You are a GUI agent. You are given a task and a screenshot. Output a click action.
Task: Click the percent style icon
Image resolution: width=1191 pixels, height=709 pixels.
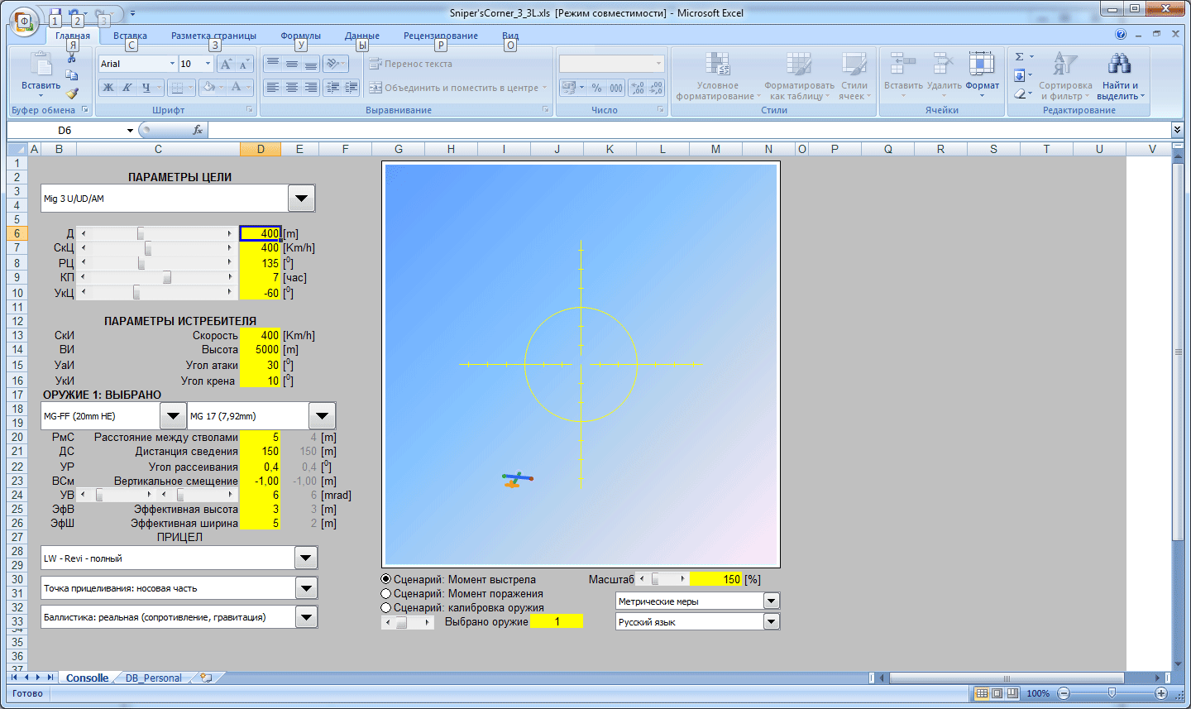point(596,88)
